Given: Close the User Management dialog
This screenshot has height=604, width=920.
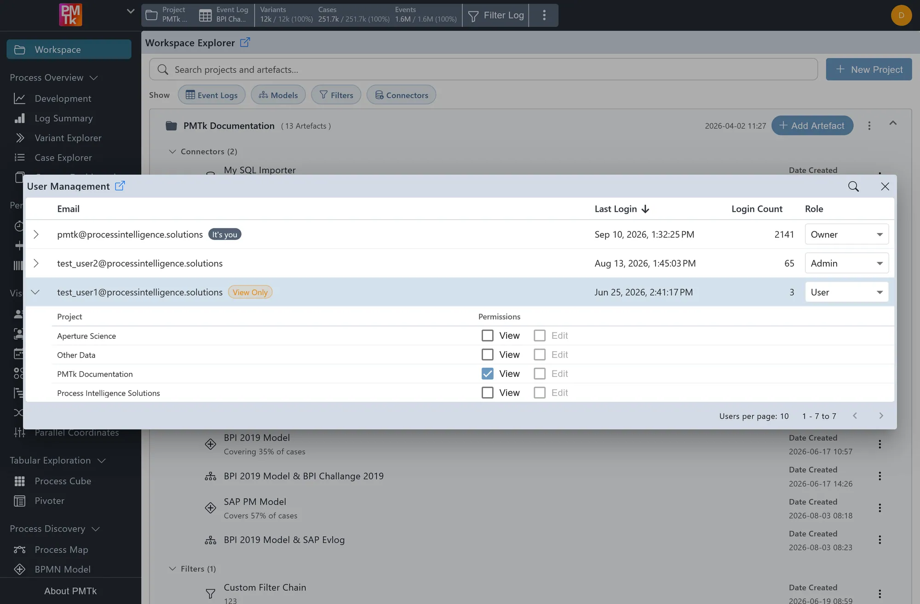Looking at the screenshot, I should [x=885, y=186].
